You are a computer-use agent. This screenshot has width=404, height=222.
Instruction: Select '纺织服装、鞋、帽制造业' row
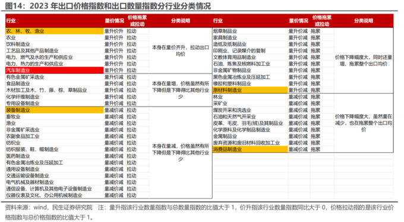32,149
